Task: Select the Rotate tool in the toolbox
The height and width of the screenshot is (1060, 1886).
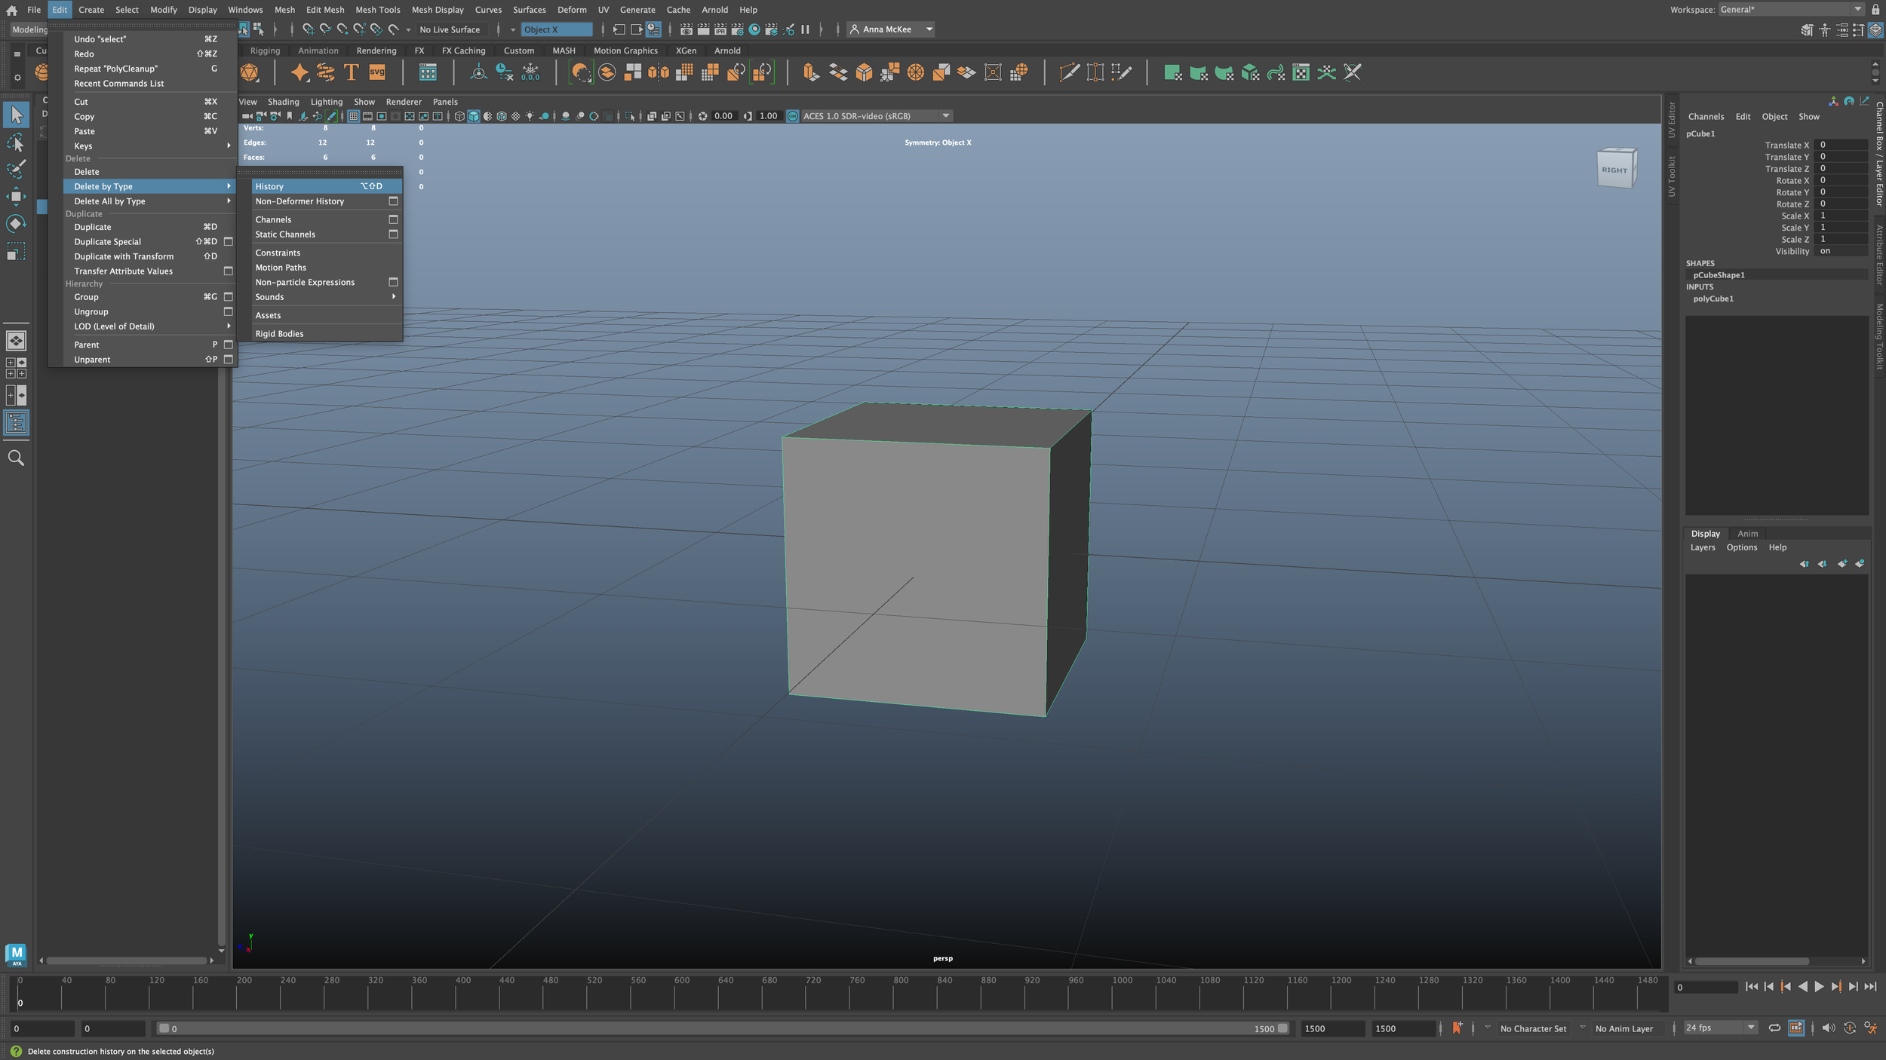Action: pos(15,224)
